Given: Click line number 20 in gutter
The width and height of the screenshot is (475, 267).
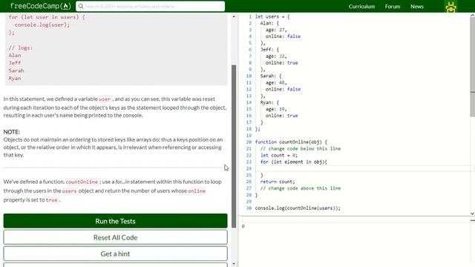Looking at the screenshot, I should (x=249, y=142).
